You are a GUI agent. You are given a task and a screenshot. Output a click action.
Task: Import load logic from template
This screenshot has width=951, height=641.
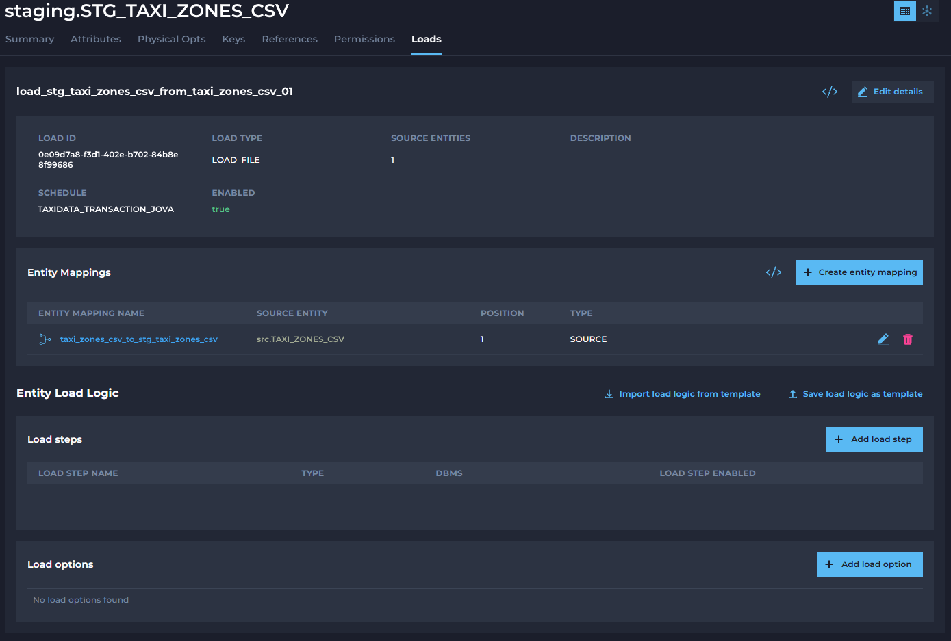click(x=683, y=394)
